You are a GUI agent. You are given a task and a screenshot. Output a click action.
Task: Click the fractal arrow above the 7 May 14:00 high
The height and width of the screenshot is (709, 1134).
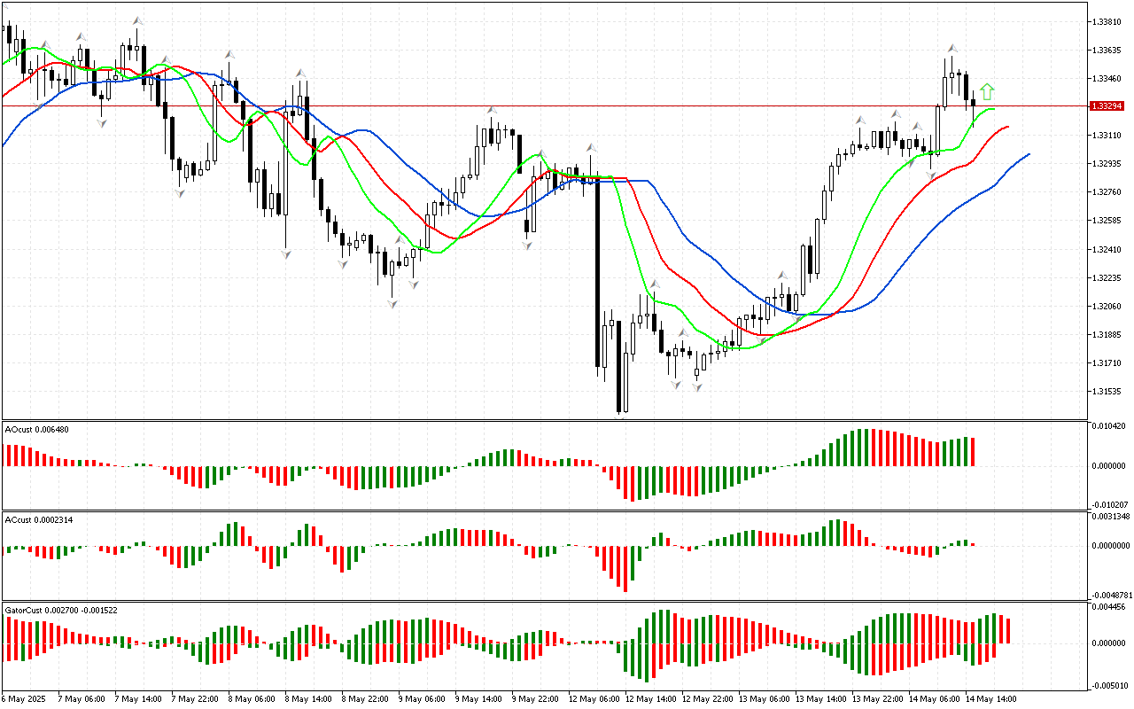tap(137, 19)
